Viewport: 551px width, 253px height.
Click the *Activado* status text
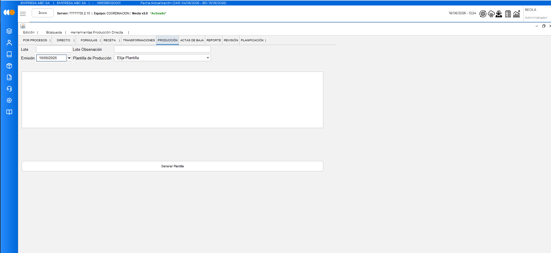pos(158,13)
